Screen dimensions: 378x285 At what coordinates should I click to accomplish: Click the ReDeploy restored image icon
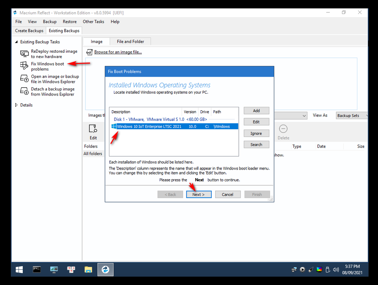tap(24, 54)
